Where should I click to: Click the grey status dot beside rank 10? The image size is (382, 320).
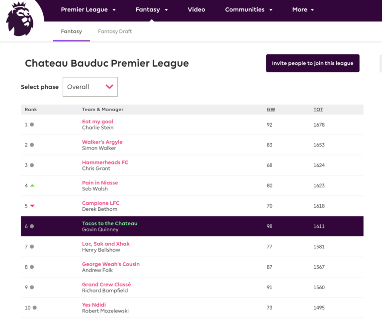tap(35, 308)
